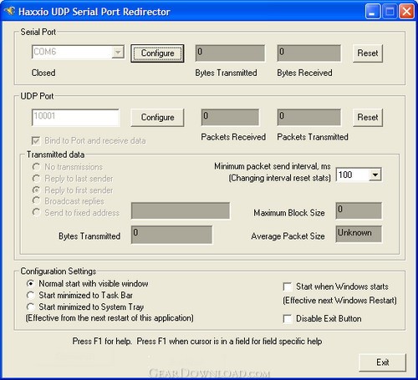The height and width of the screenshot is (380, 418).
Task: Select Broadcast replies radio option
Action: pos(69,201)
